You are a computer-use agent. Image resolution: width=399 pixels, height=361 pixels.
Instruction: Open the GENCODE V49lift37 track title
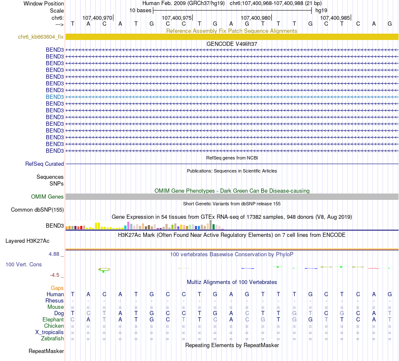[x=231, y=44]
